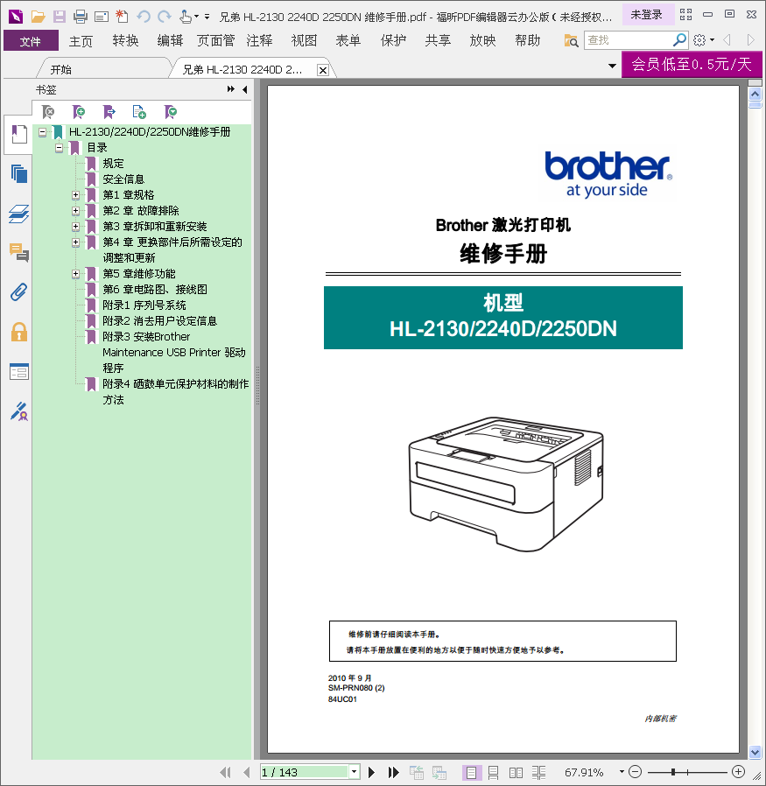Open the Layers panel
The image size is (766, 786).
(x=19, y=214)
